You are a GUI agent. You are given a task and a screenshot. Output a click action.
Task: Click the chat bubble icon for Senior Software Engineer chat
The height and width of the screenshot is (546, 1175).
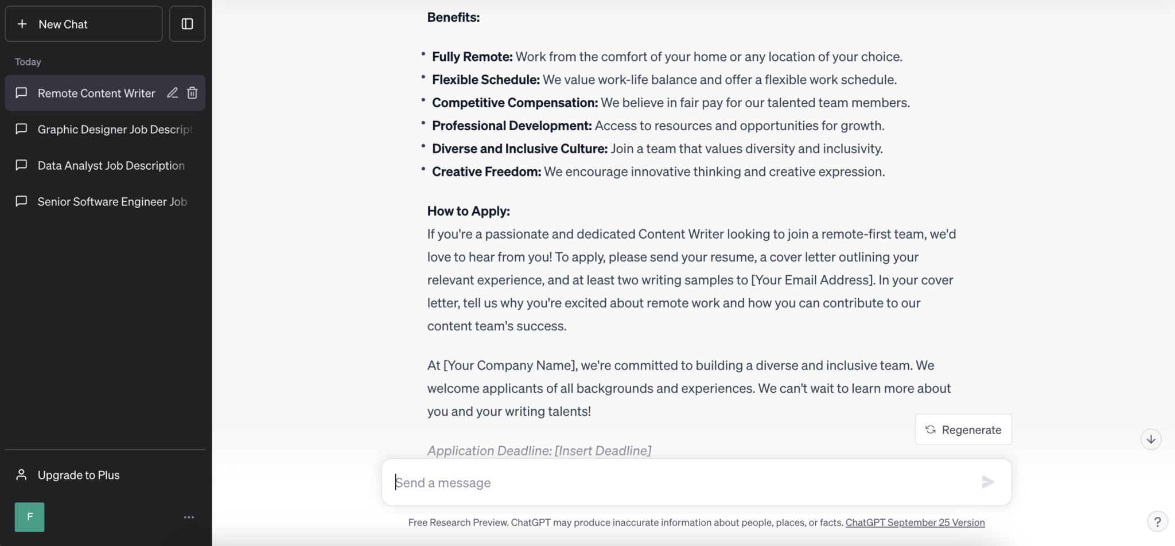pos(21,201)
